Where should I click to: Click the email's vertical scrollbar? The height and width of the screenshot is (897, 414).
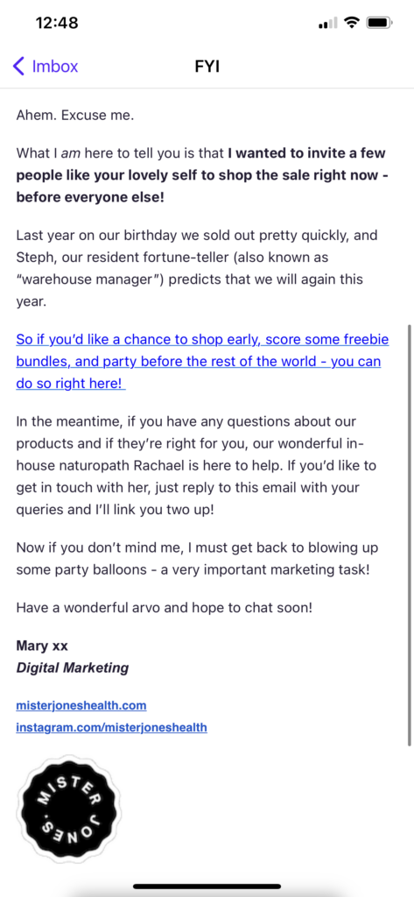(x=410, y=535)
